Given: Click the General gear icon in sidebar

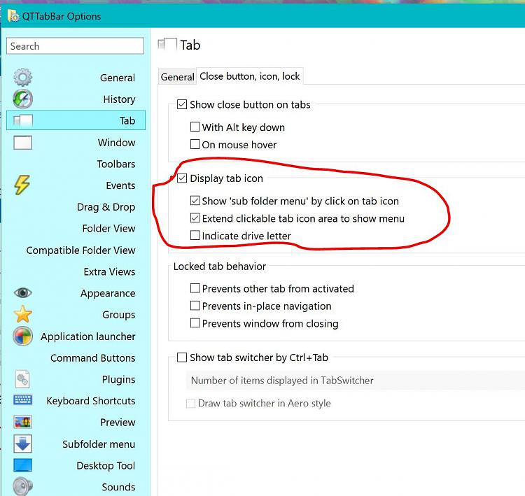Looking at the screenshot, I should pyautogui.click(x=23, y=78).
